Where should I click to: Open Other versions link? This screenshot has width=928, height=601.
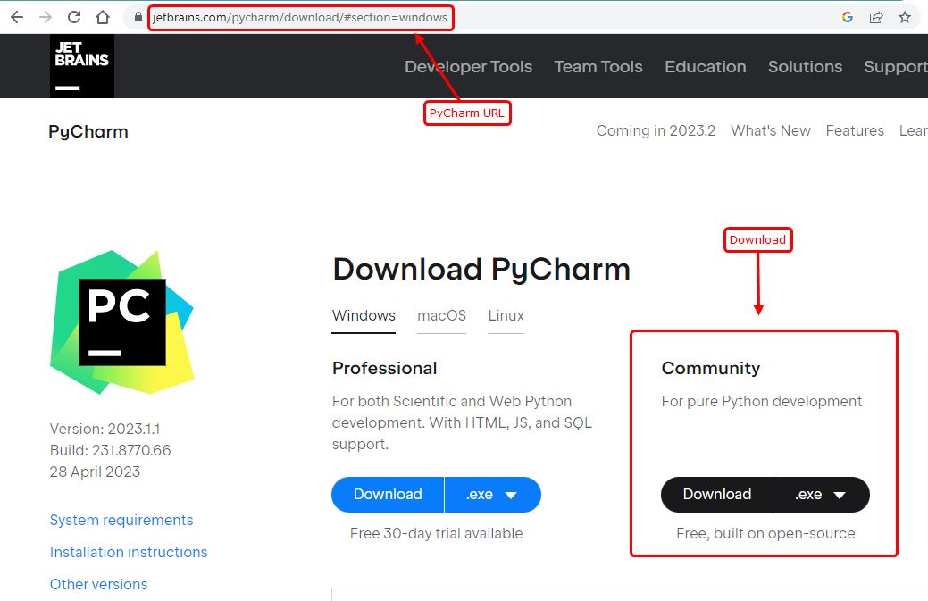point(99,584)
